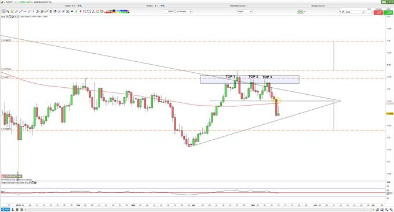Pick the black color swatch in the palette

[x=114, y=10]
